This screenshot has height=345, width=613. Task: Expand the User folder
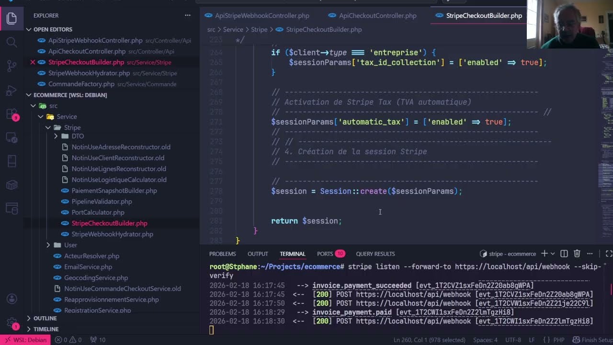(48, 245)
